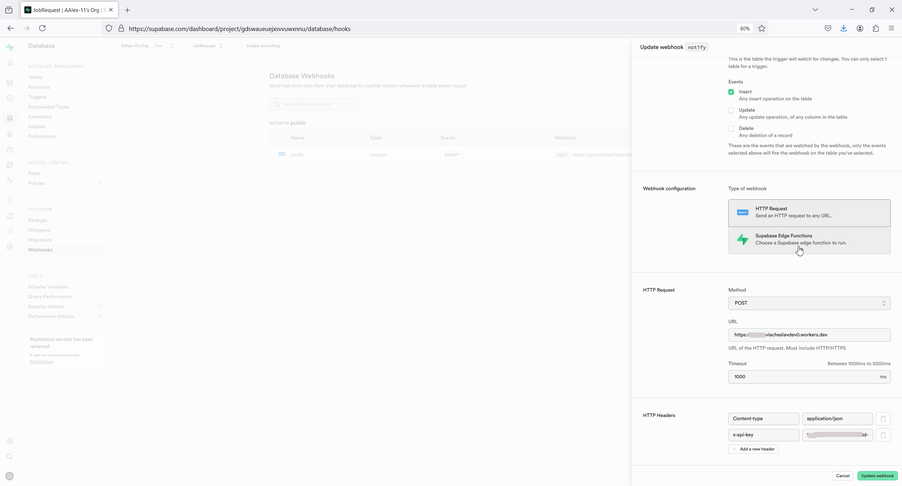Image resolution: width=902 pixels, height=486 pixels.
Task: Open the Method POST dropdown
Action: point(809,303)
